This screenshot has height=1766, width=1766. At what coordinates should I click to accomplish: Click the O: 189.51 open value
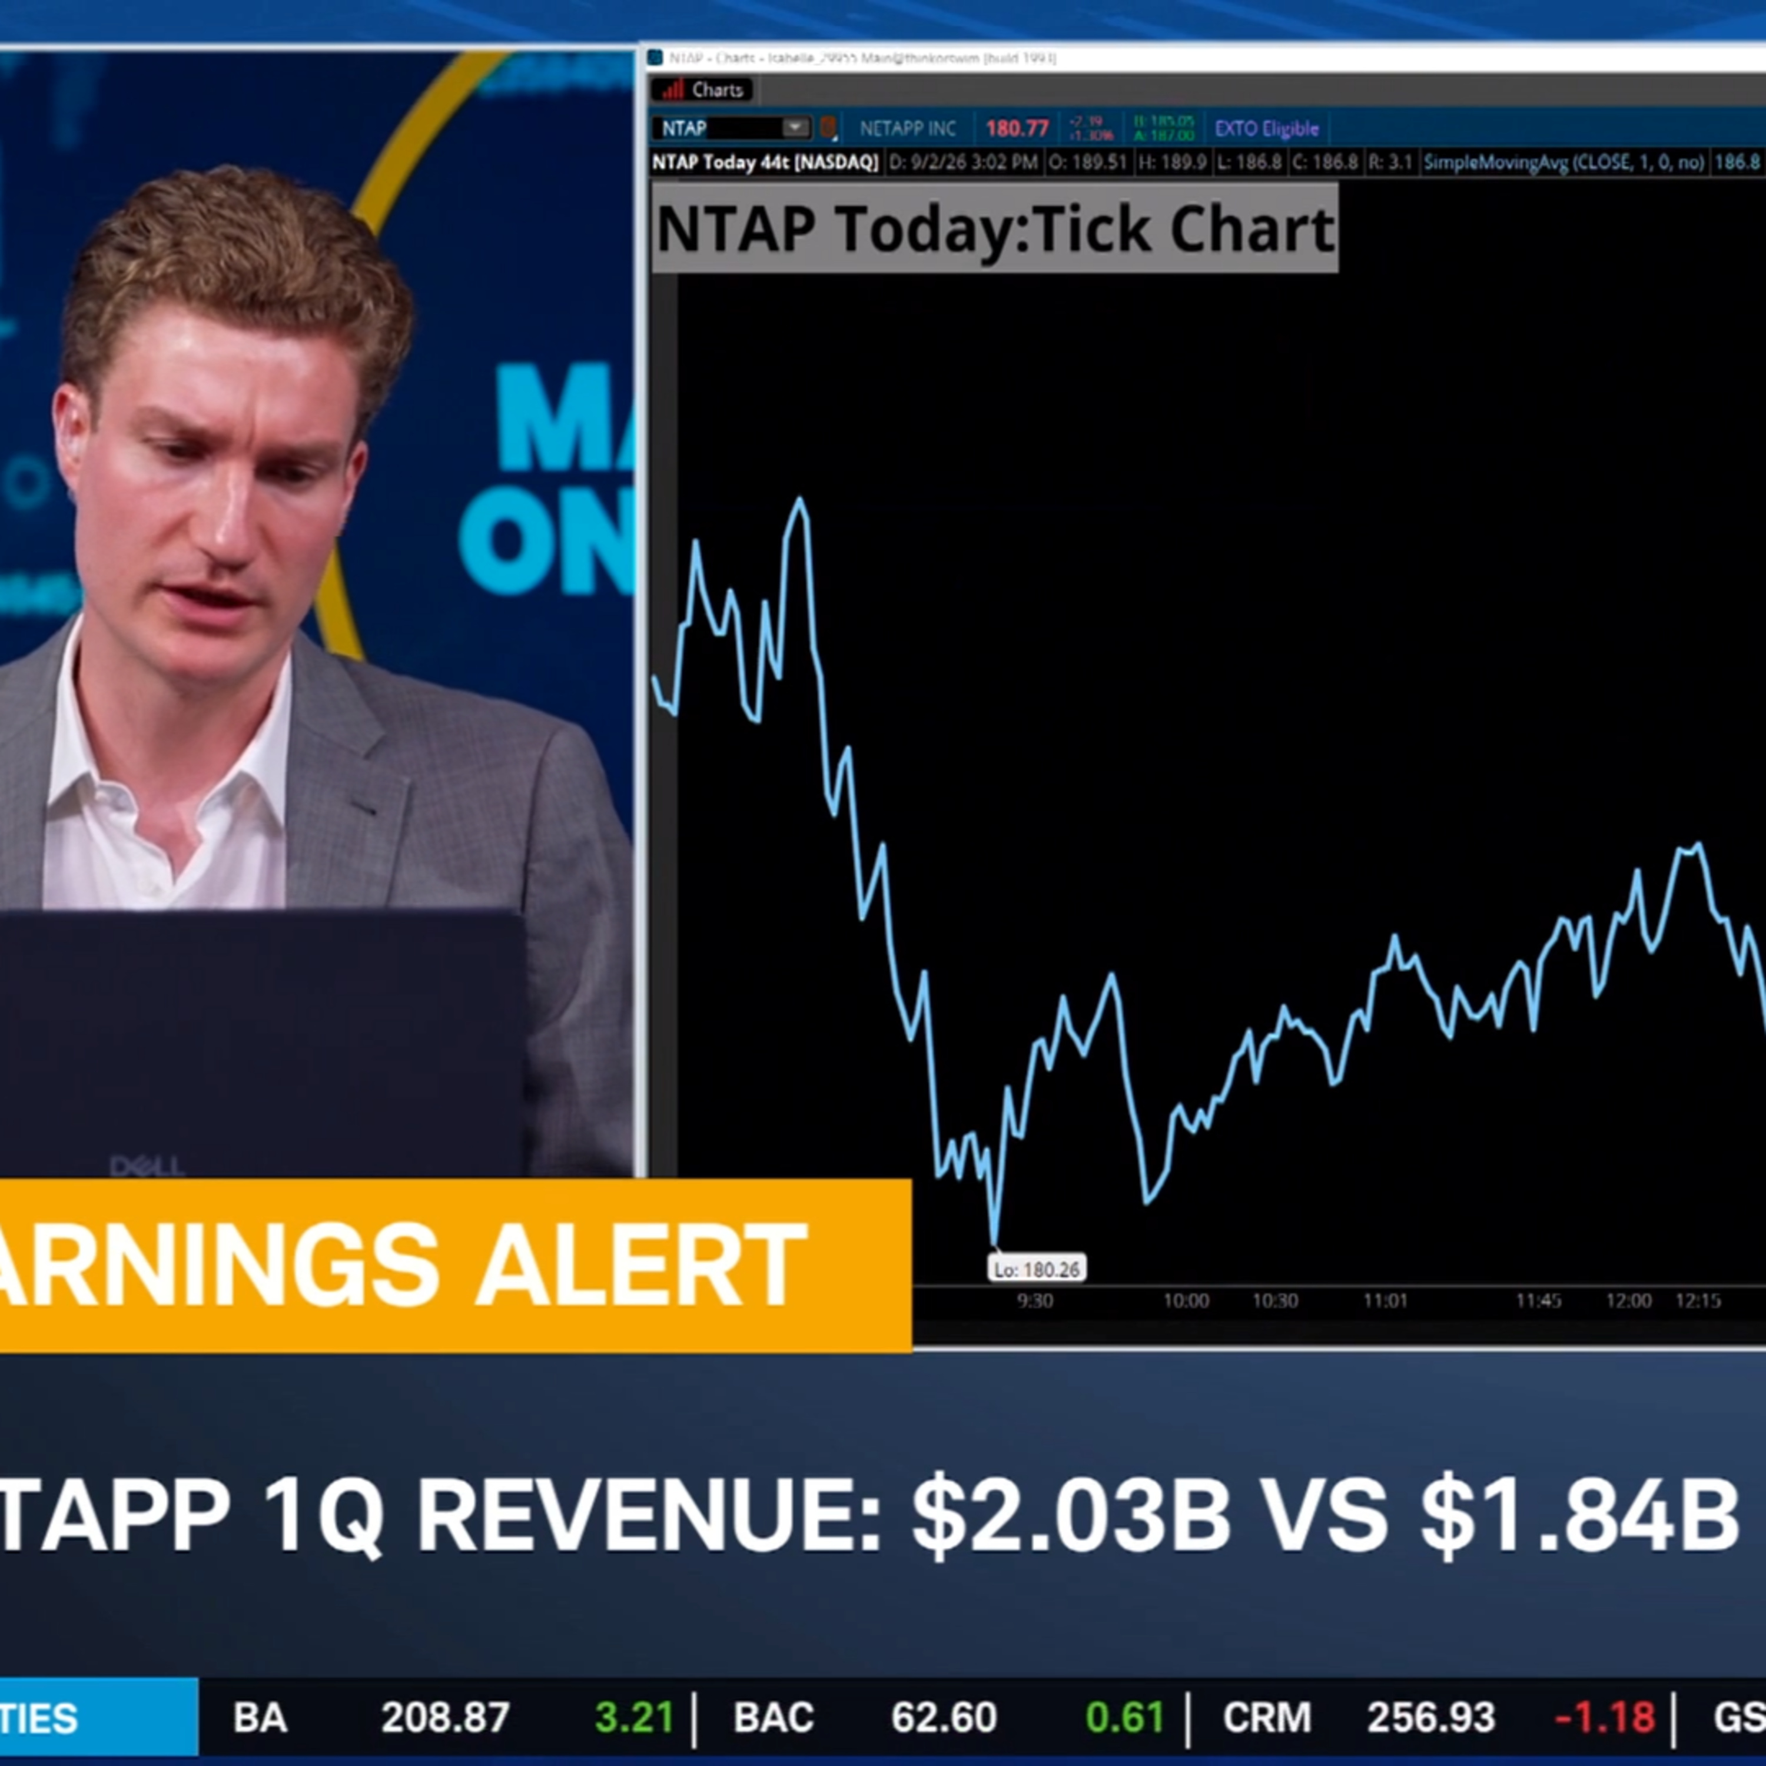(1088, 162)
